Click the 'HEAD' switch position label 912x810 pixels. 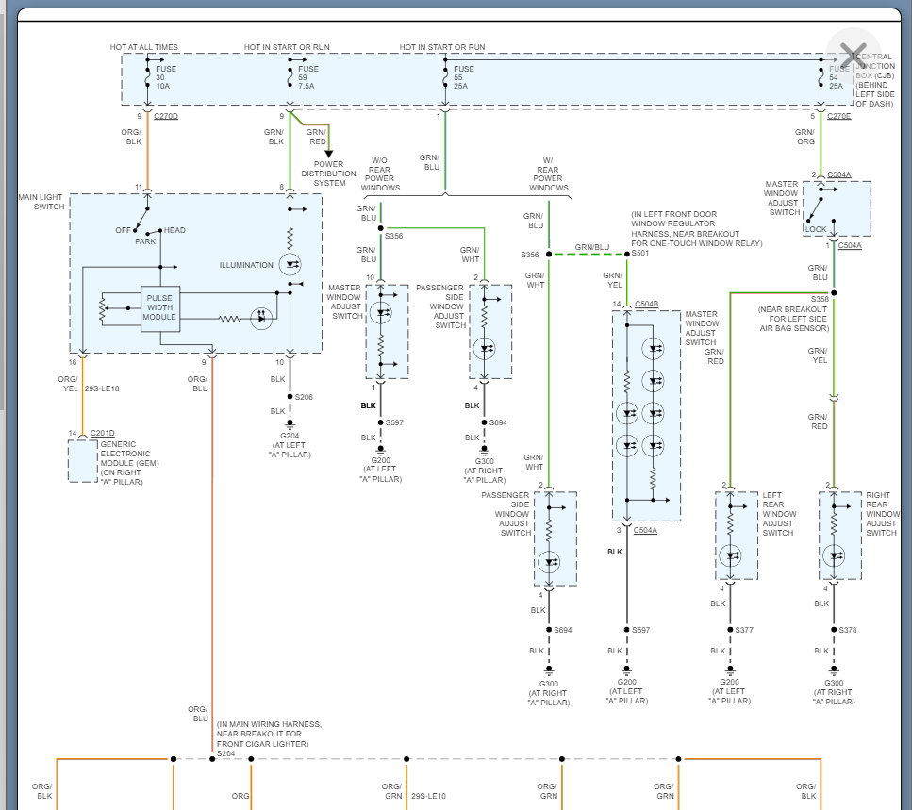(174, 230)
